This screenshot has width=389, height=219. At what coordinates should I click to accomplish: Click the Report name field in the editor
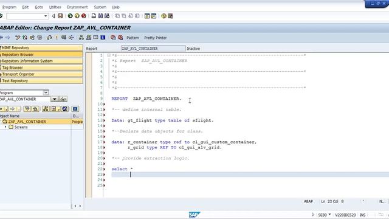point(153,49)
